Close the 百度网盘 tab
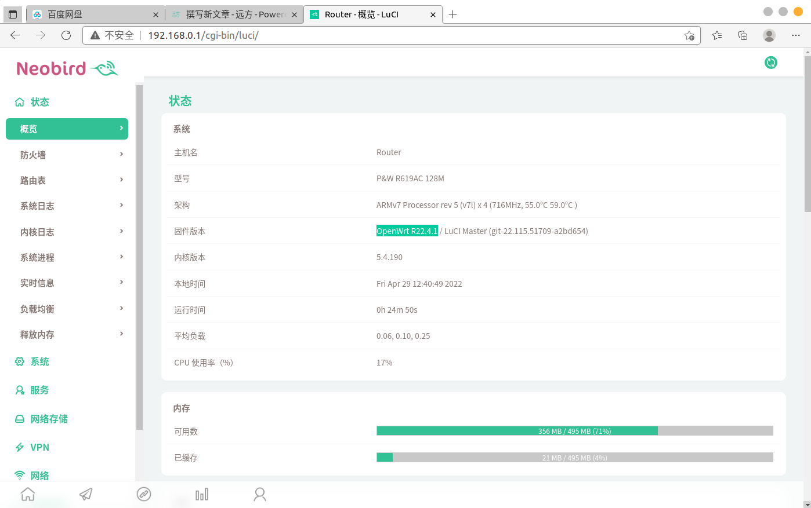Image resolution: width=811 pixels, height=508 pixels. 155,14
